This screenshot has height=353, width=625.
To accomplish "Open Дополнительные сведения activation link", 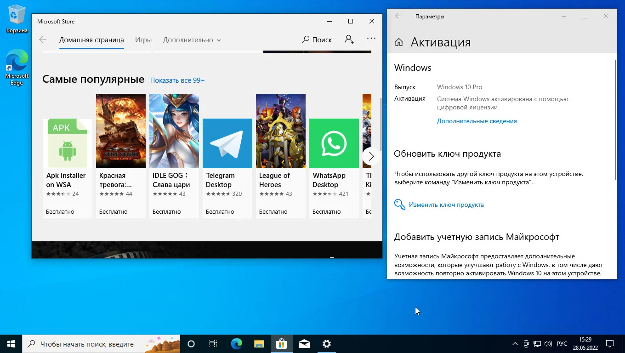I will 477,121.
